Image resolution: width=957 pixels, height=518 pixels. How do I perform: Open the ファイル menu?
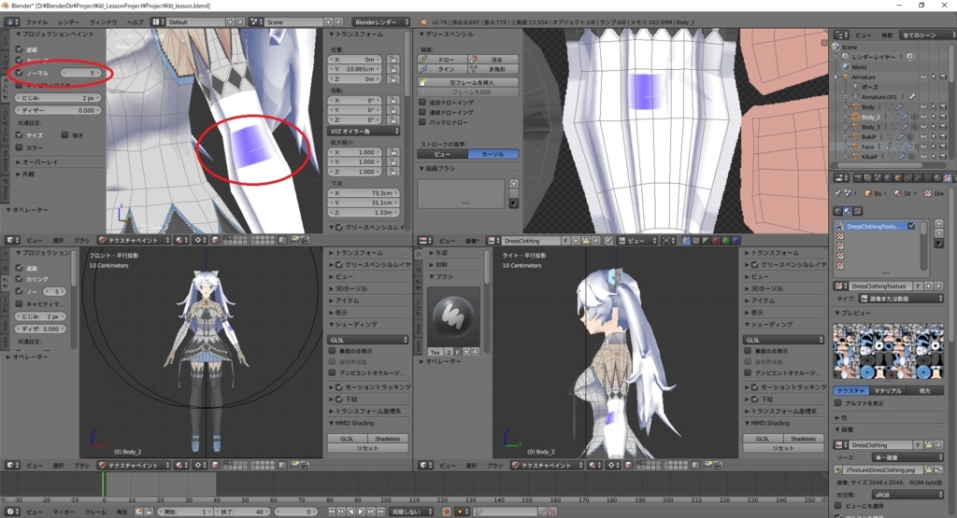(36, 22)
